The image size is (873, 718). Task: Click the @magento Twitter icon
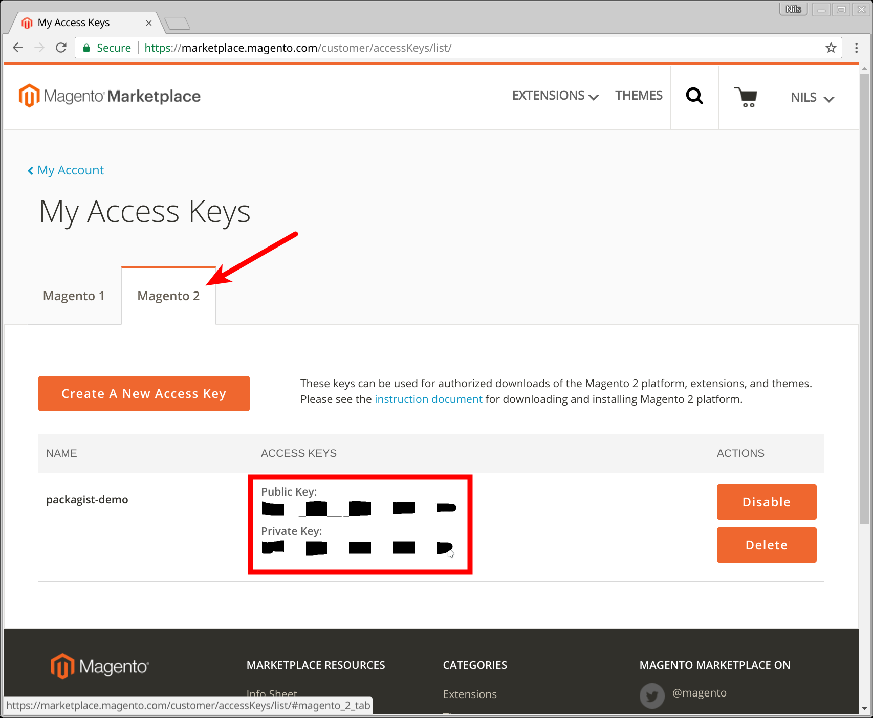(x=652, y=695)
